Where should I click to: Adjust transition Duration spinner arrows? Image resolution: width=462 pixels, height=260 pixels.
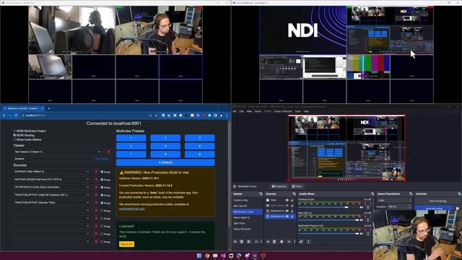coord(410,207)
